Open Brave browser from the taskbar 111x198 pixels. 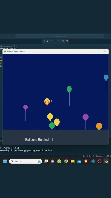point(86,161)
